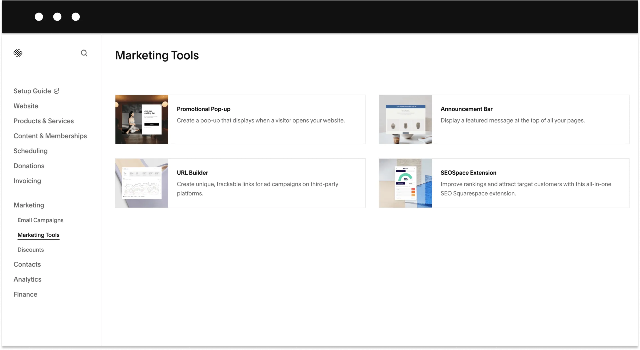Click the SEOSpace Extension thumbnail image
This screenshot has height=350, width=640.
click(x=405, y=183)
